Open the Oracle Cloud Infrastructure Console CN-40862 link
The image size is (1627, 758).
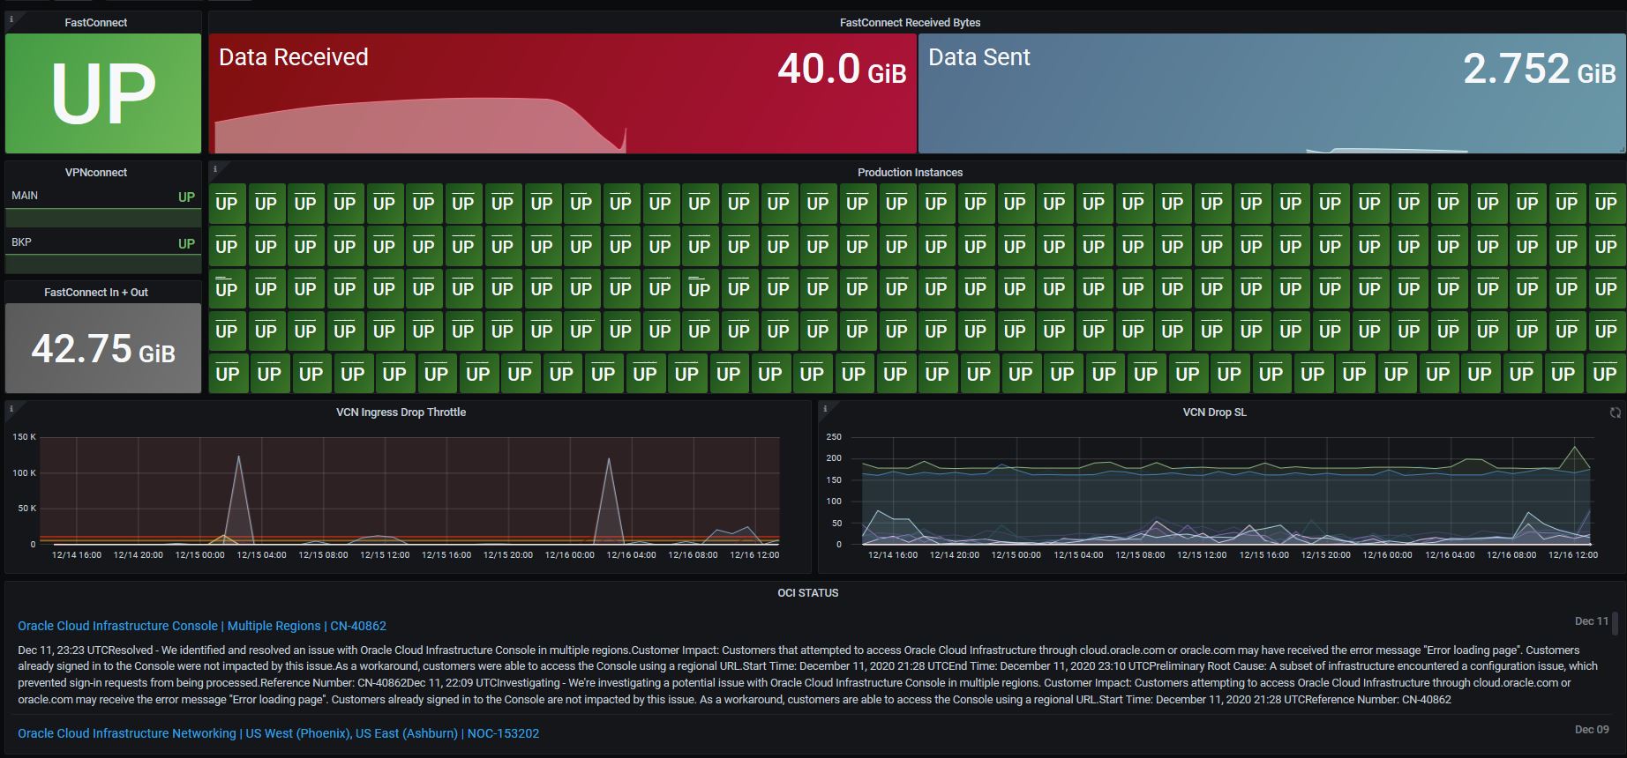(x=202, y=626)
